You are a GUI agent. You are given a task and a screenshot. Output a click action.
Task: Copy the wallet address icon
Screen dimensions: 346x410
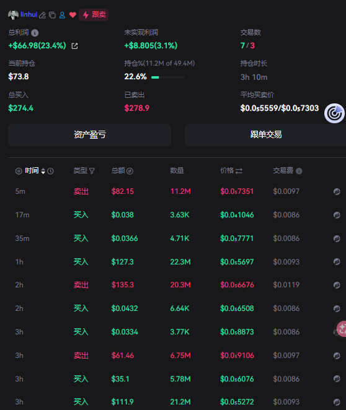pos(52,15)
